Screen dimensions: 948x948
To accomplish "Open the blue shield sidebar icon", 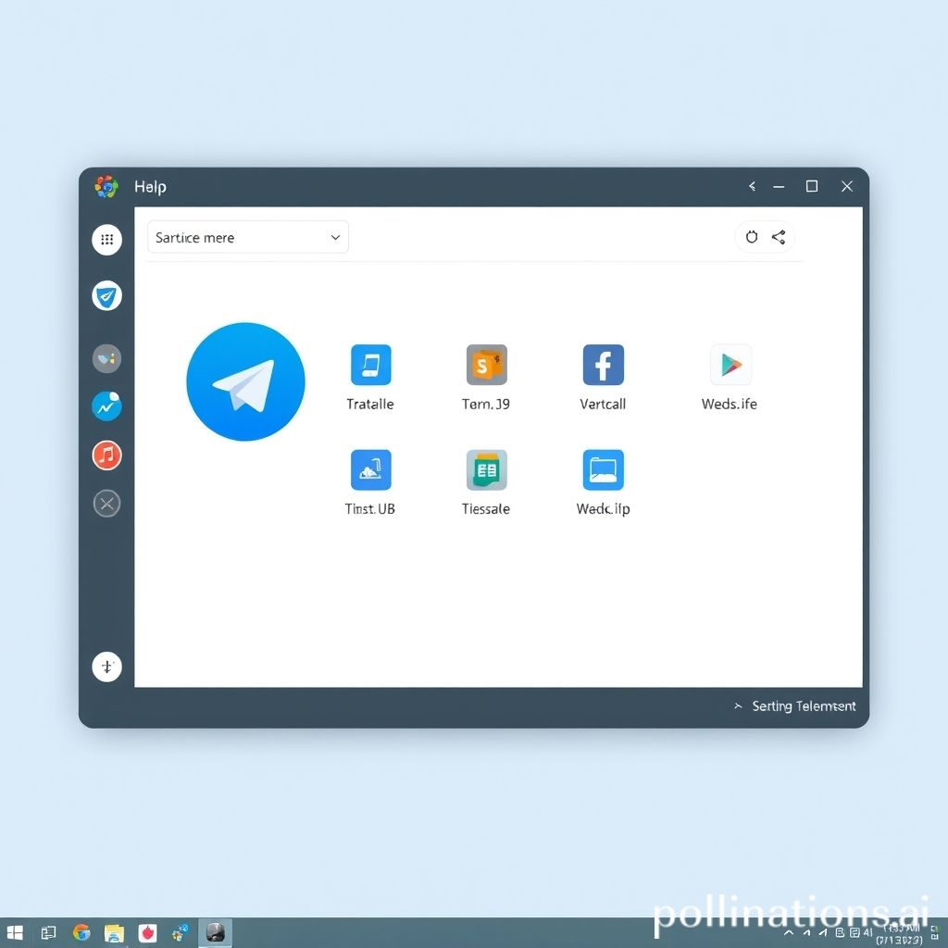I will (x=107, y=295).
